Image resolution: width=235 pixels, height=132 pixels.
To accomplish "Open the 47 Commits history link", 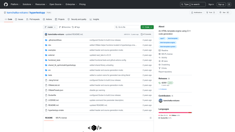I will 146,34.
